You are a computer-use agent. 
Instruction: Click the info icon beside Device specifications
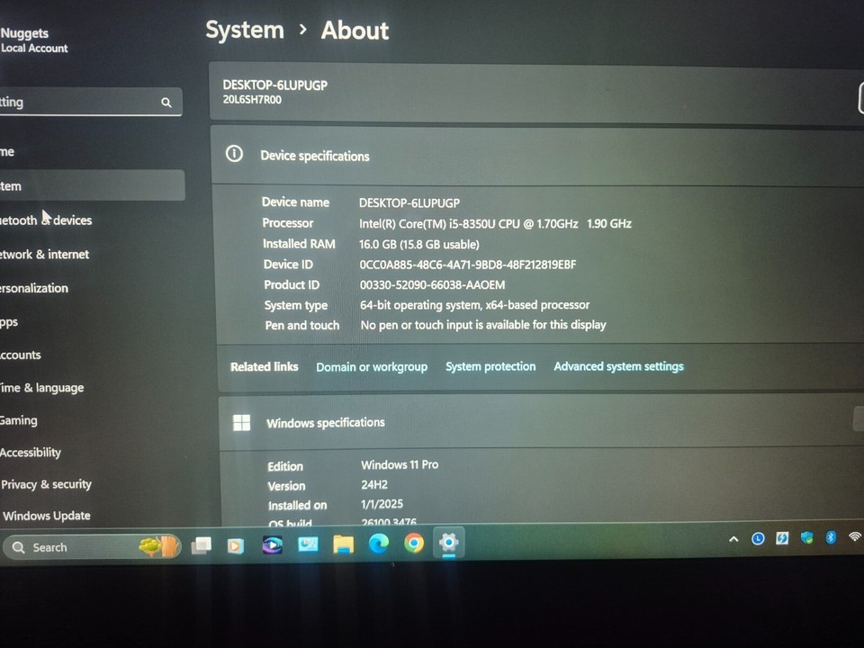click(x=234, y=154)
